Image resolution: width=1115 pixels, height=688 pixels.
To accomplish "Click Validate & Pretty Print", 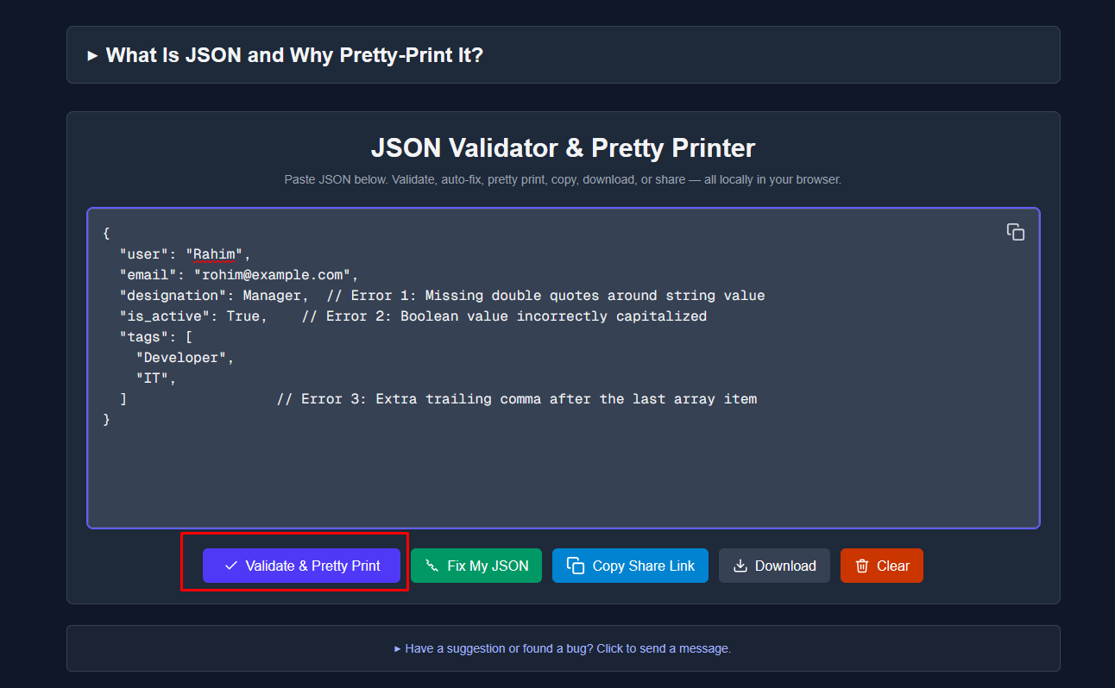I will tap(301, 566).
